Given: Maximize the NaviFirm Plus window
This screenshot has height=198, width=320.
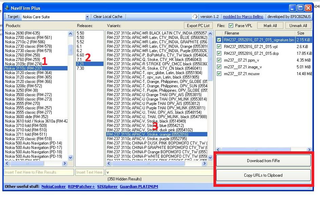Looking at the screenshot, I should (300, 8).
